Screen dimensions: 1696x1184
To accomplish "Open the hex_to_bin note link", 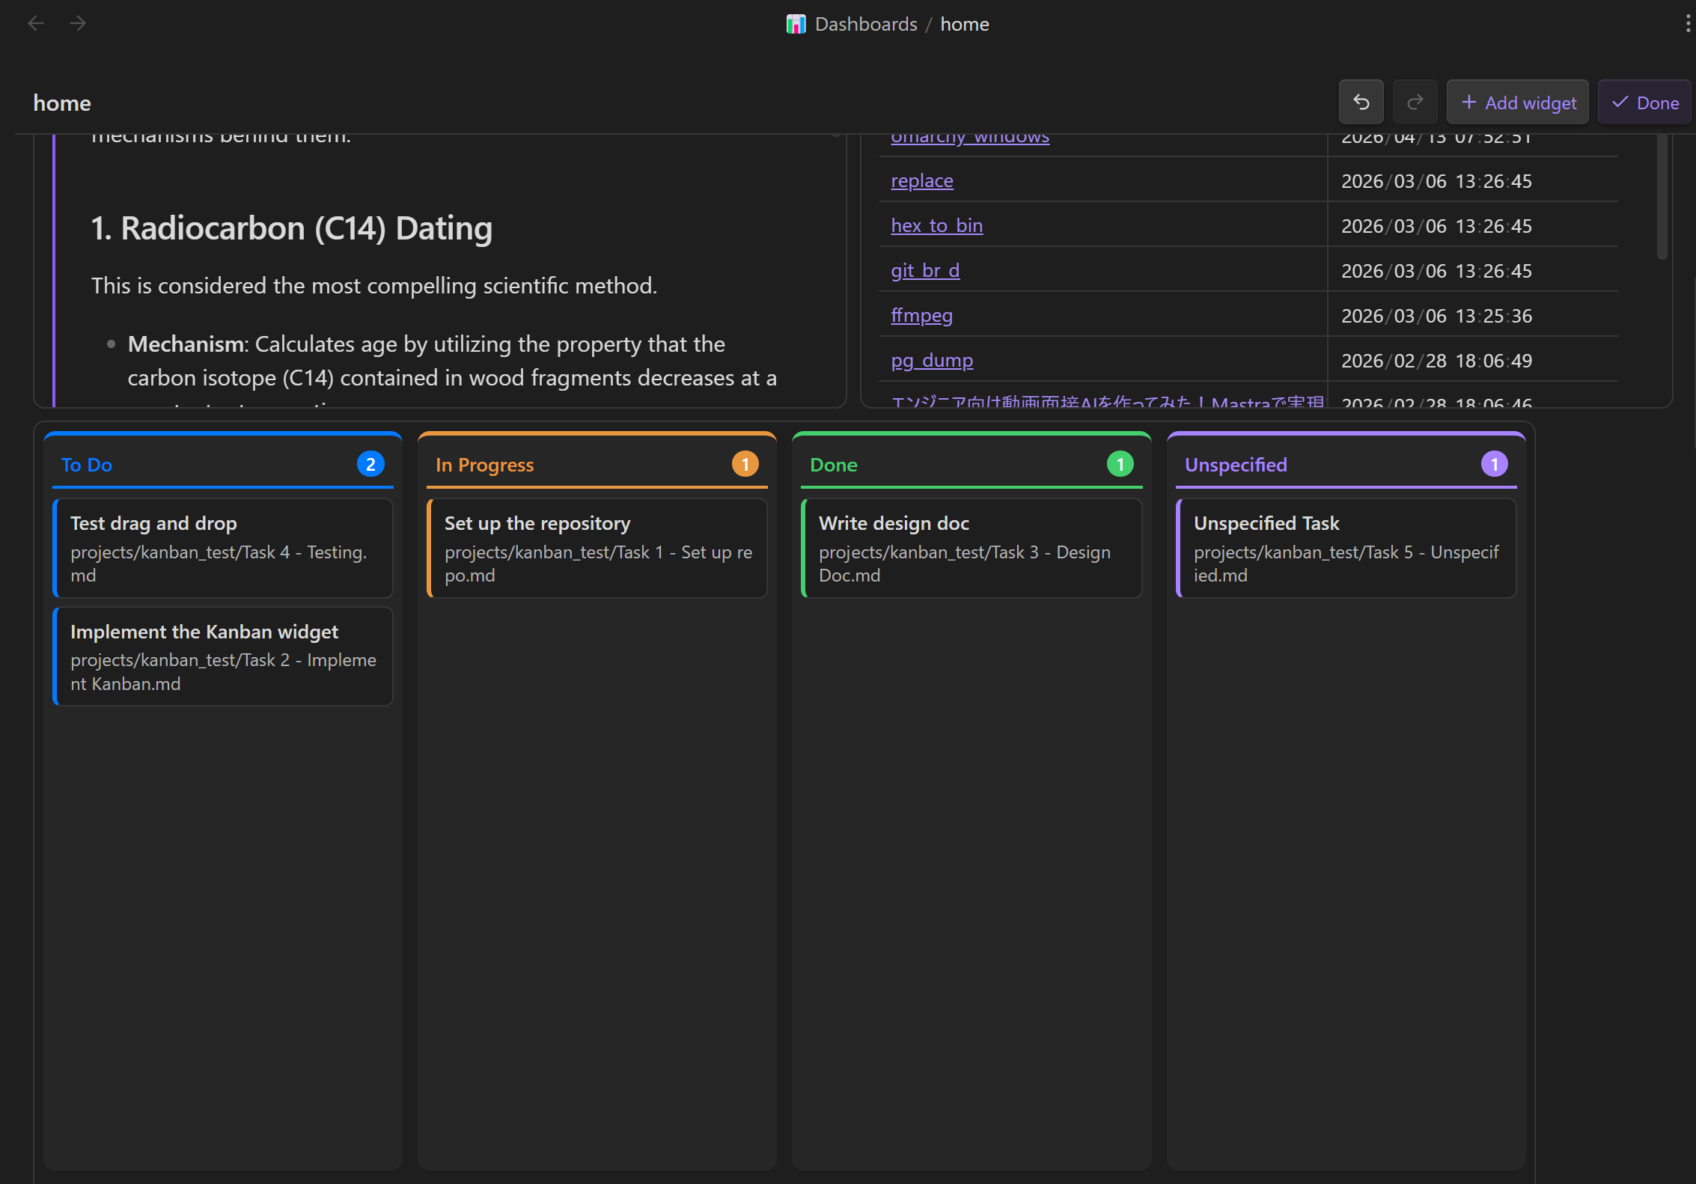I will [x=936, y=226].
